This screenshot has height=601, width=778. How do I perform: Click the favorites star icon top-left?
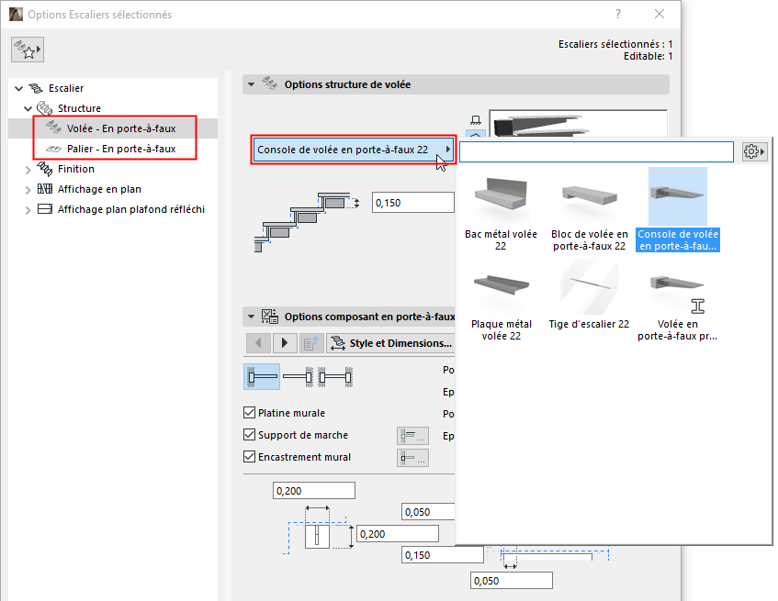pos(27,49)
